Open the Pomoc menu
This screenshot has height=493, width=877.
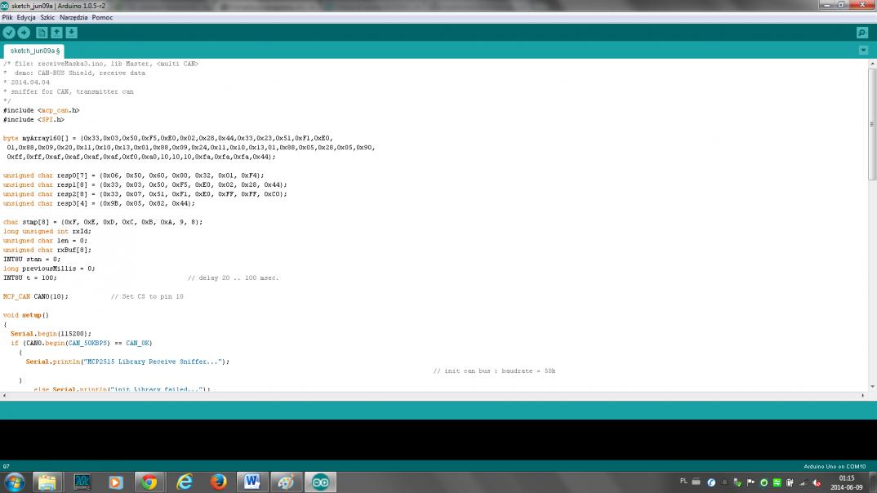coord(102,17)
